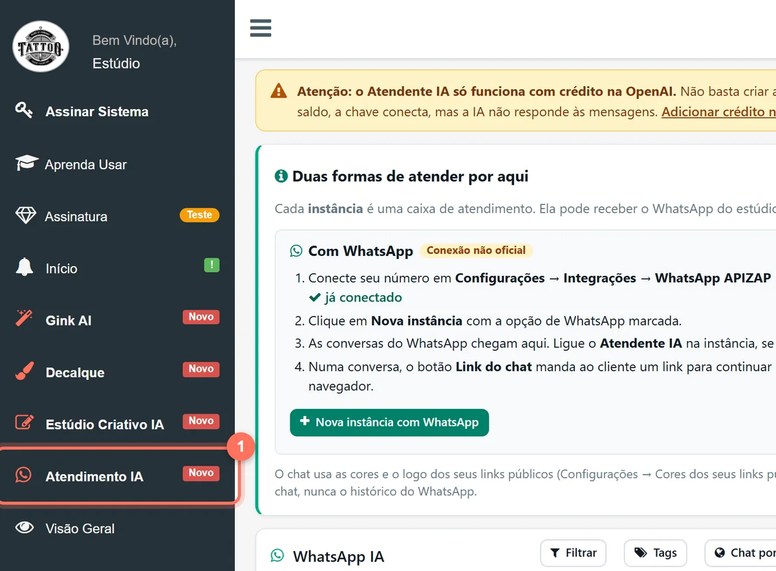This screenshot has height=571, width=776.
Task: Click the WhatsApp icon beside Com WhatsApp
Action: point(296,251)
